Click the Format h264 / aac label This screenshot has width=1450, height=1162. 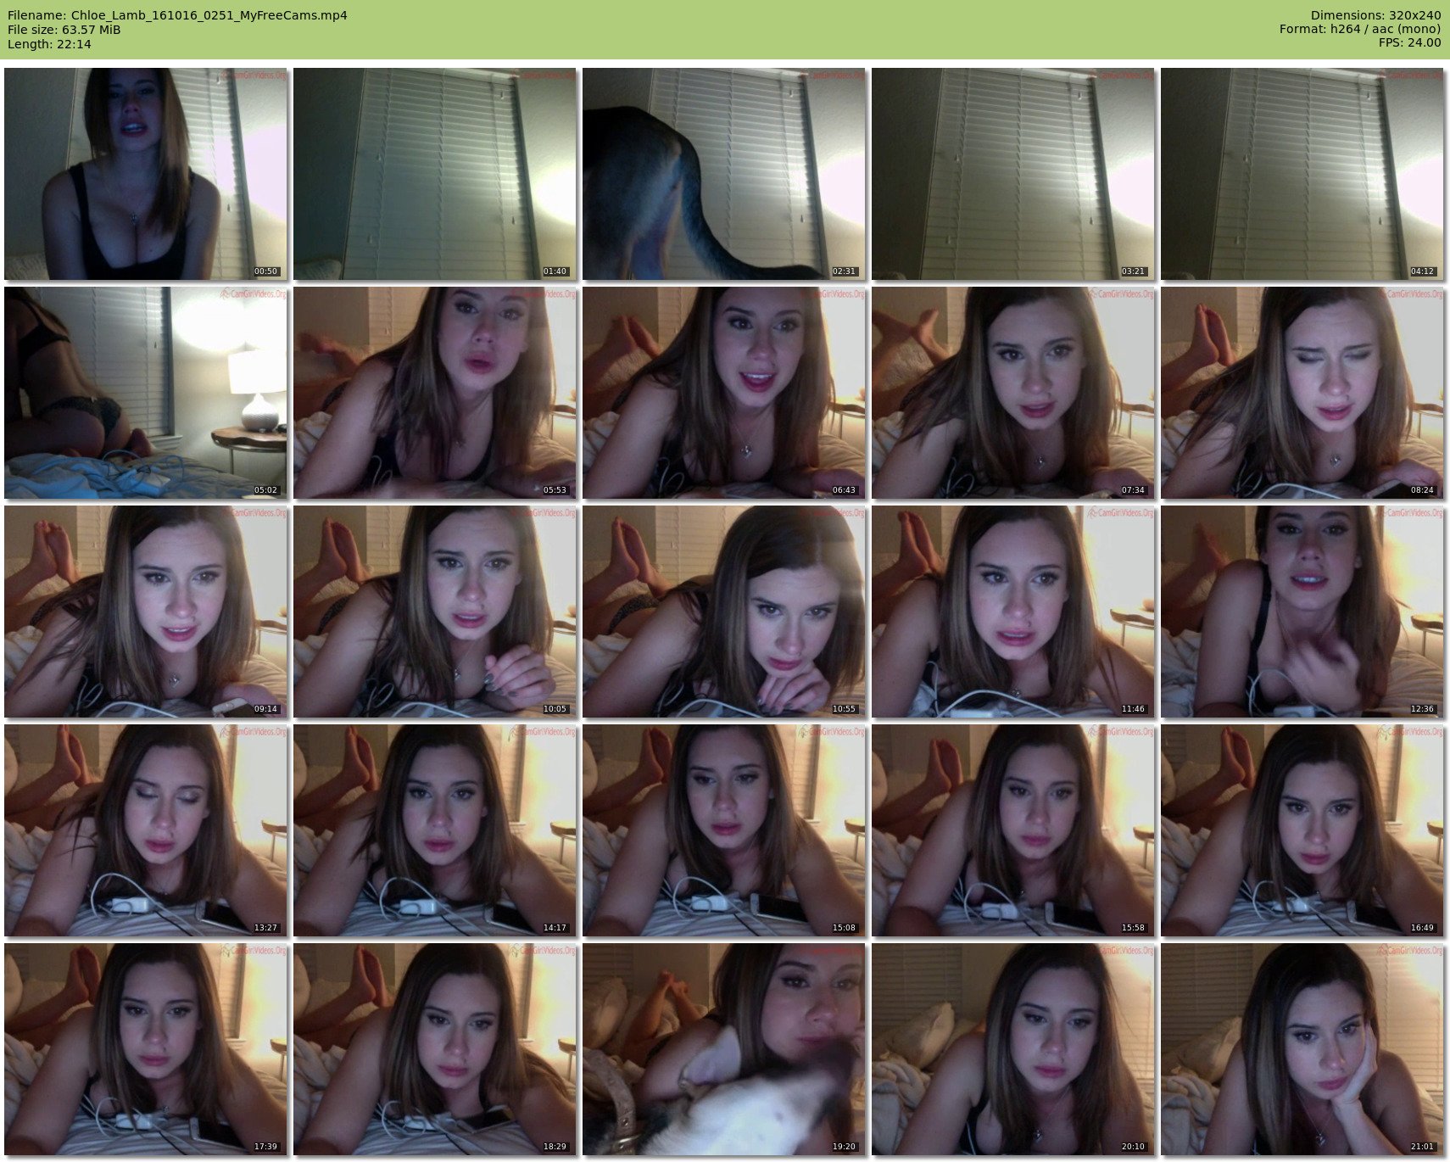(1360, 29)
